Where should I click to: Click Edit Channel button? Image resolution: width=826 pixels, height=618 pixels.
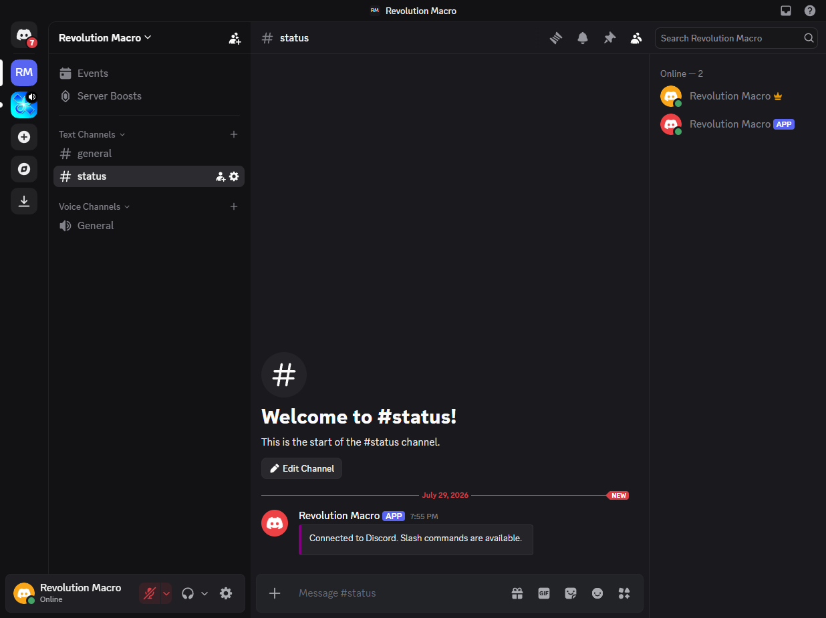click(x=301, y=468)
